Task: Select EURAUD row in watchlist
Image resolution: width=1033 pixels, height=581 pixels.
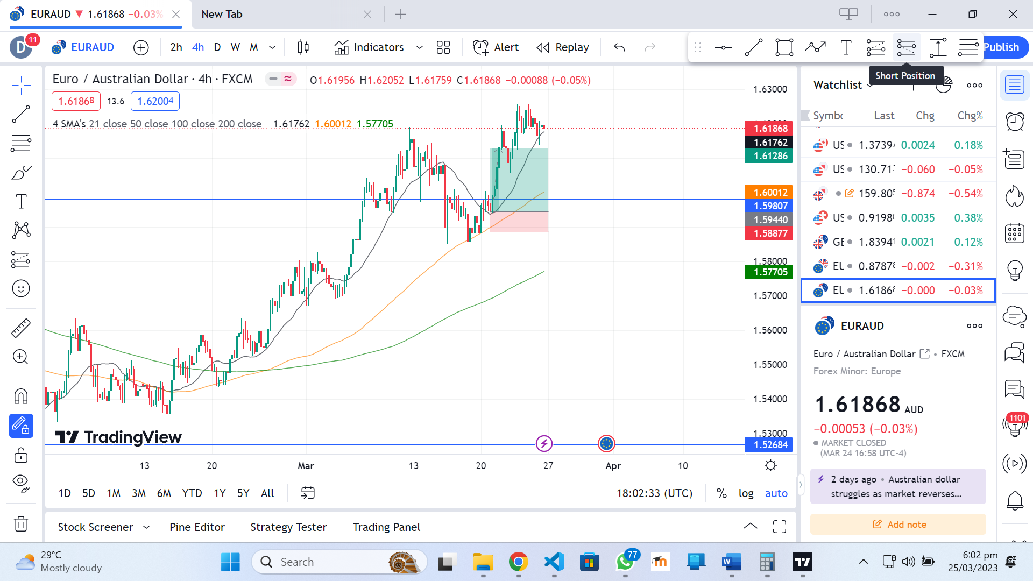Action: coord(898,290)
